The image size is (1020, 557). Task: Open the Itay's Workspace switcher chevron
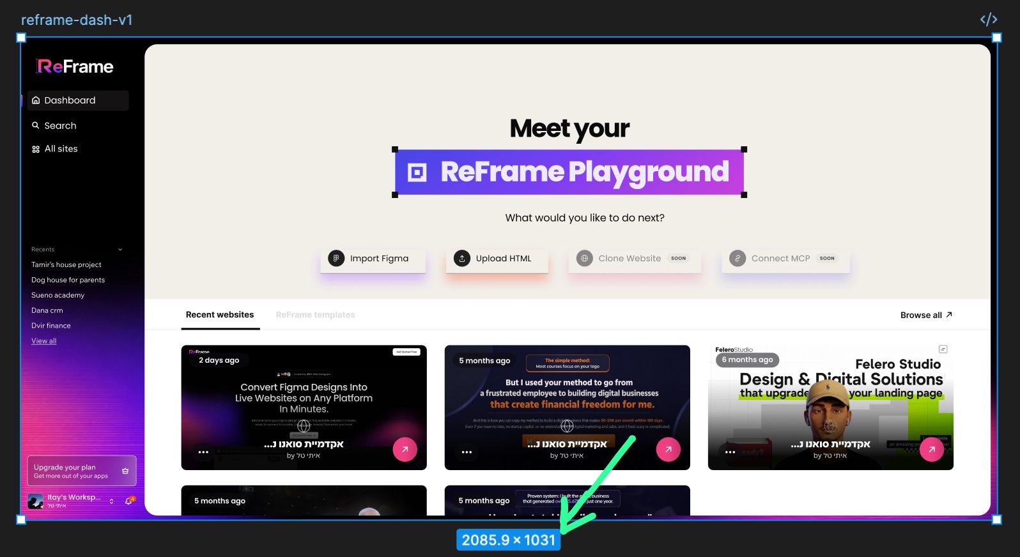[x=111, y=501]
